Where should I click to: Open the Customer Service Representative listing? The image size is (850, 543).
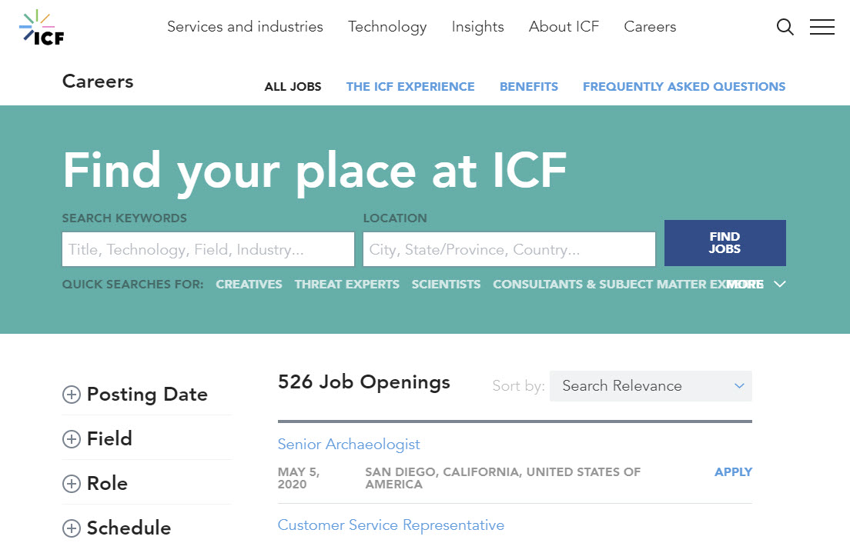pyautogui.click(x=390, y=525)
